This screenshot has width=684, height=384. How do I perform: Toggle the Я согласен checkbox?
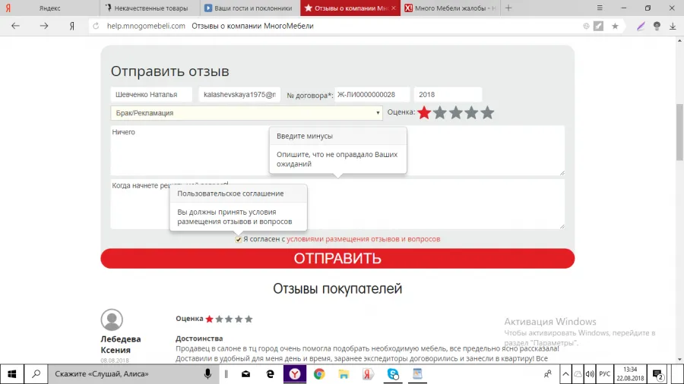[238, 240]
